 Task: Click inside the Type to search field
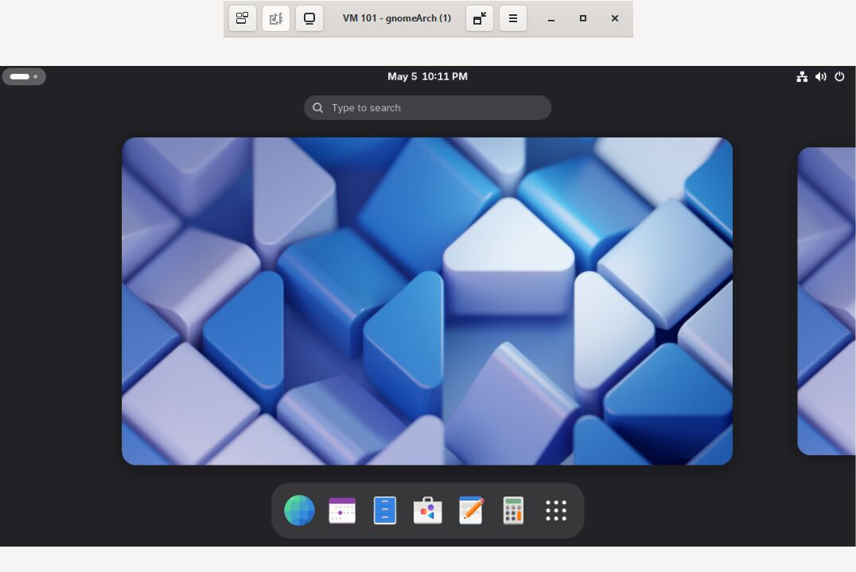(427, 107)
